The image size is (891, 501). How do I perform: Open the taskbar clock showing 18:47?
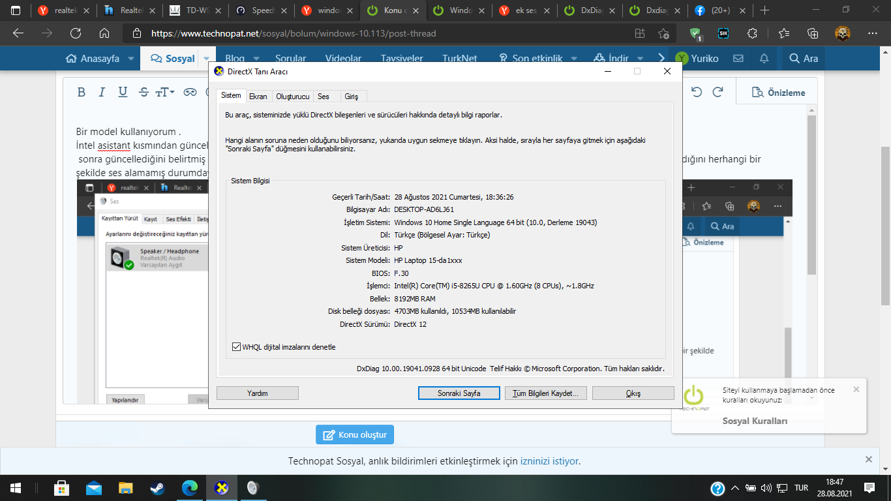836,488
